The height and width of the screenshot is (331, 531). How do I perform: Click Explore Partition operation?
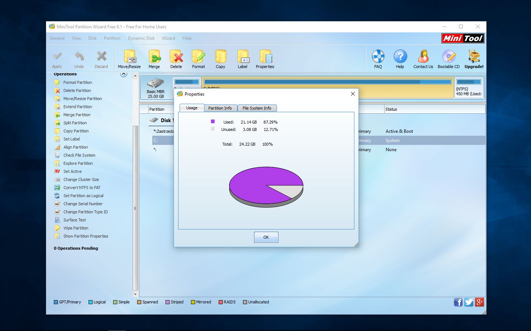click(x=78, y=163)
